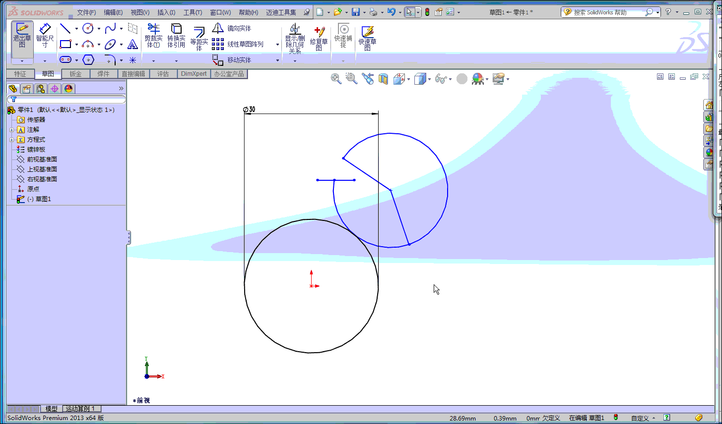The height and width of the screenshot is (424, 722).
Task: Click Zoom to Fit view icon
Action: 336,79
